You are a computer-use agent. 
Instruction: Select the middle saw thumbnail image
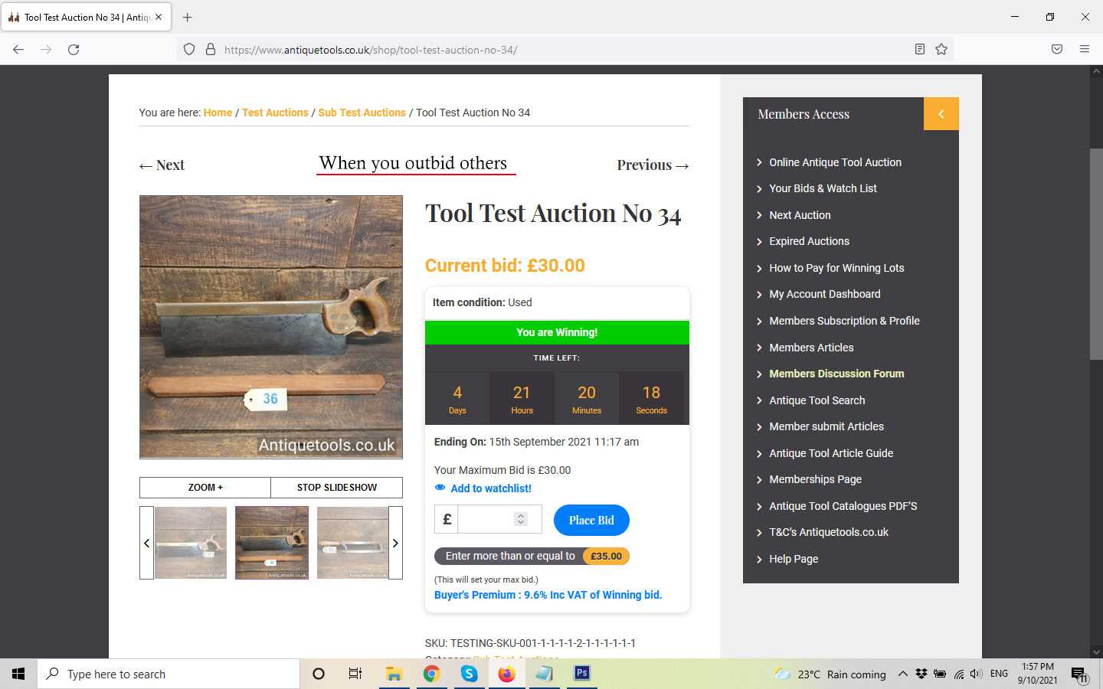point(272,543)
